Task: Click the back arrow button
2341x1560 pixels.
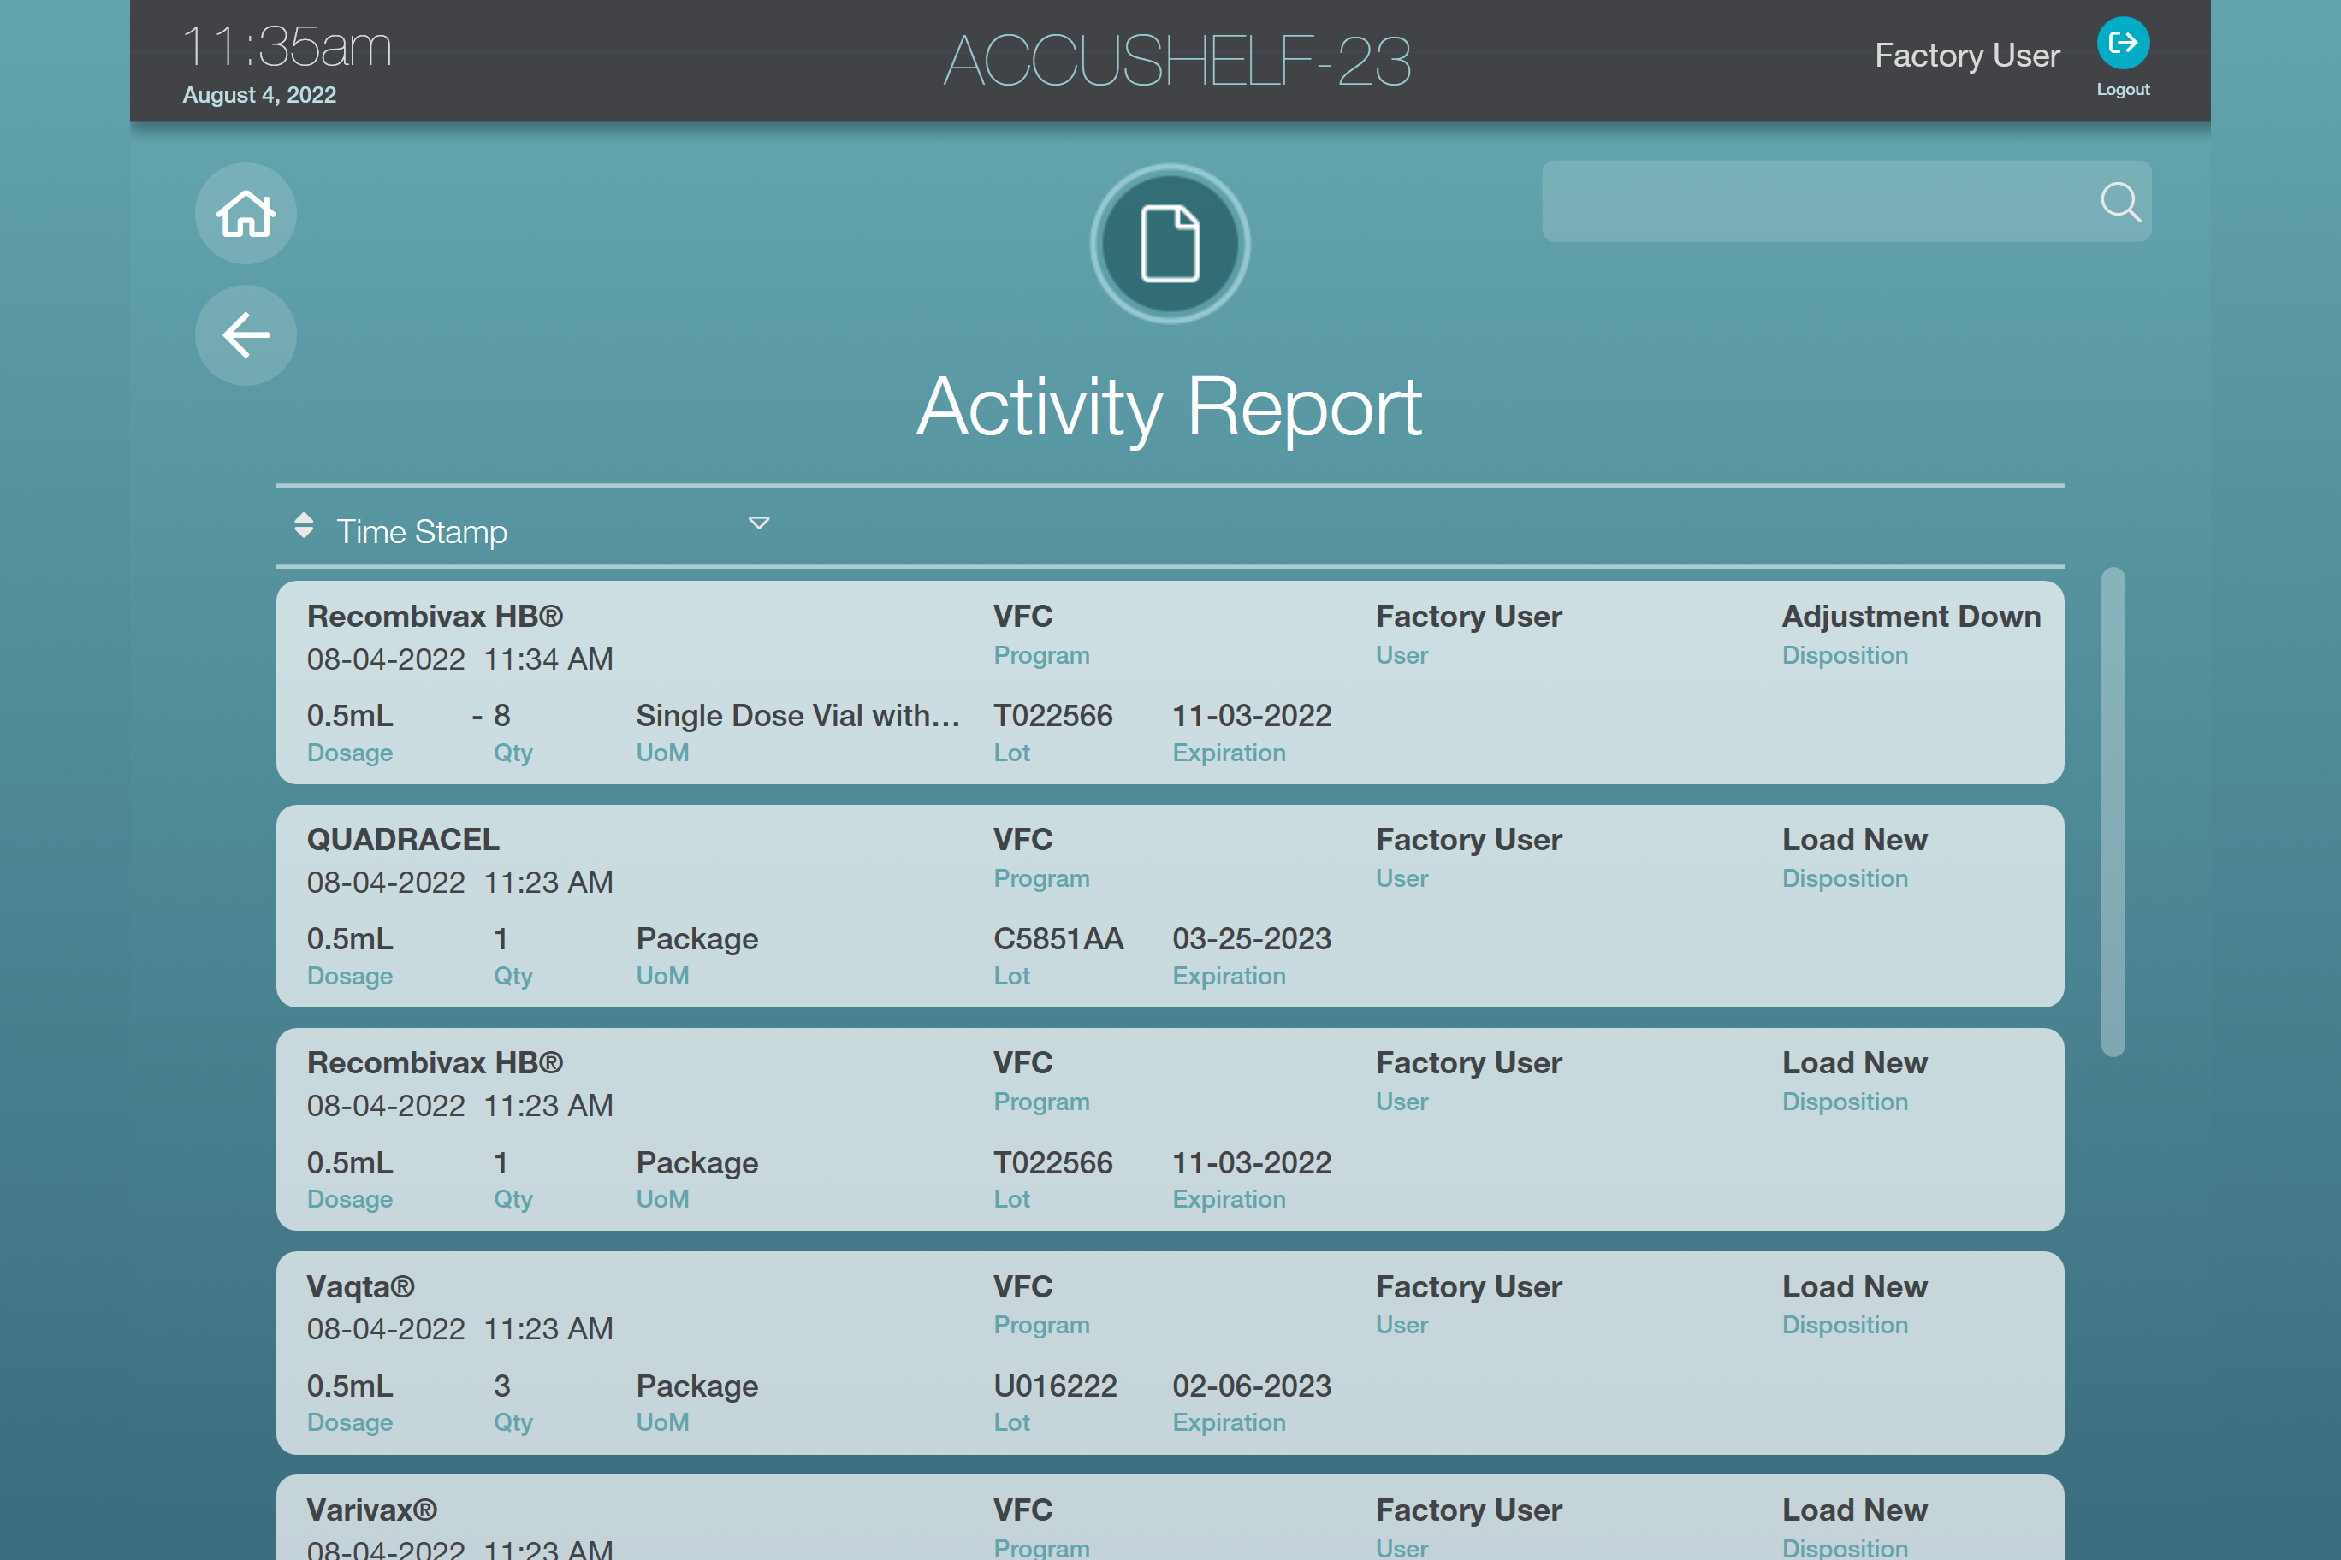Action: 245,335
